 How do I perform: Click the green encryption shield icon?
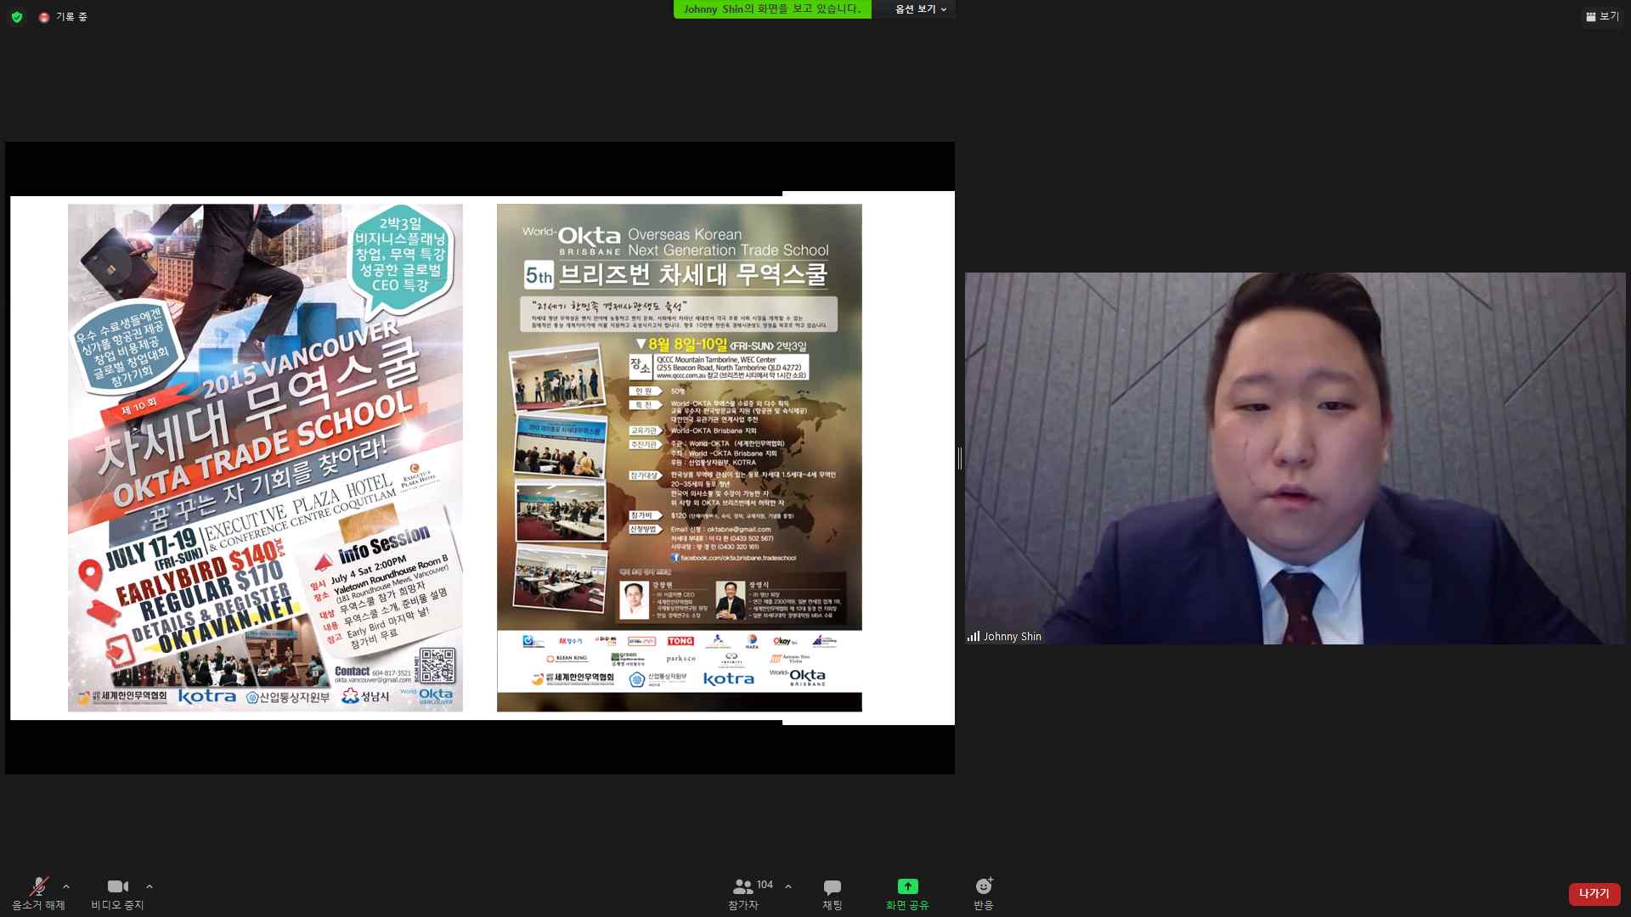[17, 17]
